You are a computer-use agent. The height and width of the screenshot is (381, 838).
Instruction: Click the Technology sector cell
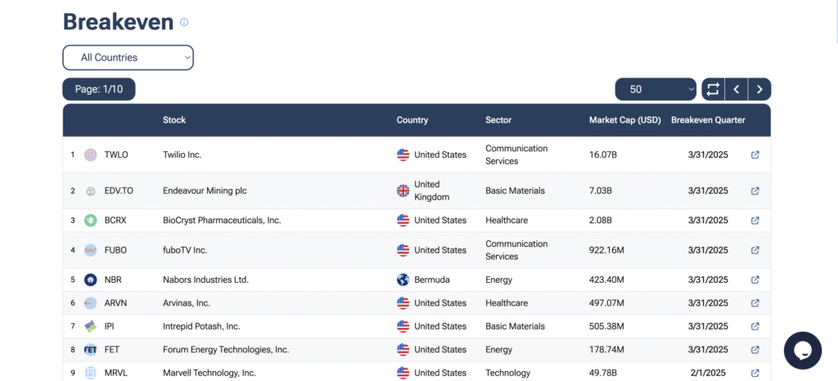point(507,373)
